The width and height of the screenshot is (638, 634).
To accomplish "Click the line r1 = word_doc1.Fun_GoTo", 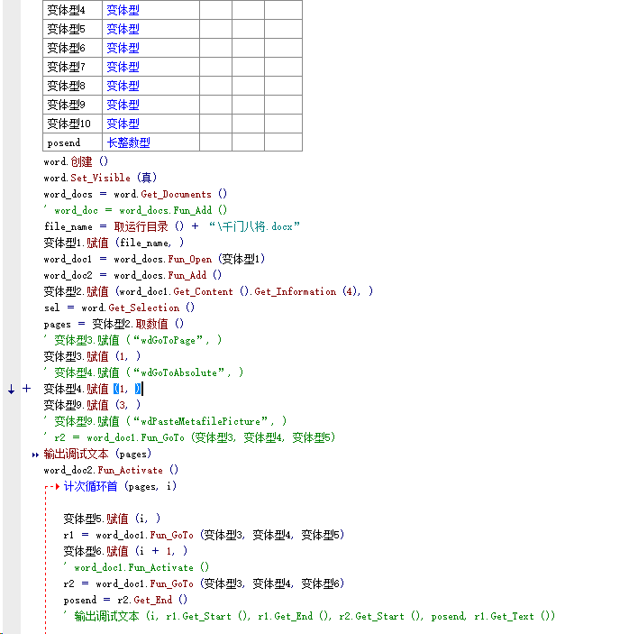I will pyautogui.click(x=204, y=535).
